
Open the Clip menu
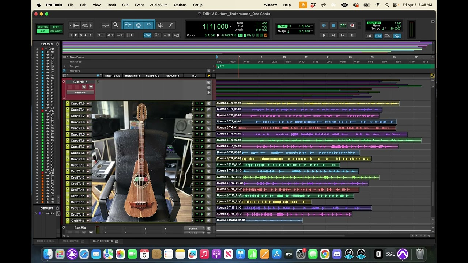click(x=125, y=5)
